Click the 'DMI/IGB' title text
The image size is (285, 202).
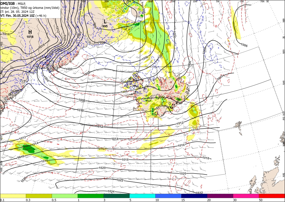tap(8, 3)
